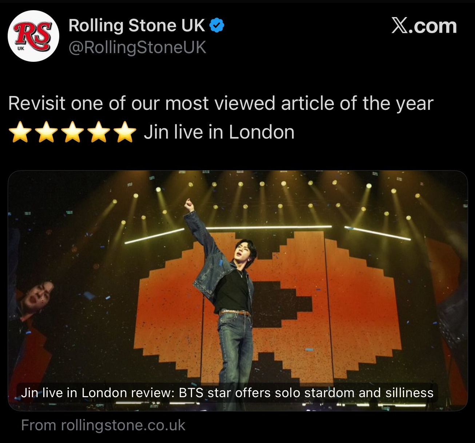Click the third gold star emoji
This screenshot has width=475, height=443.
tap(73, 132)
